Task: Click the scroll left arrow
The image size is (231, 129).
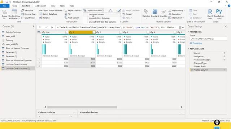Action: [45, 107]
